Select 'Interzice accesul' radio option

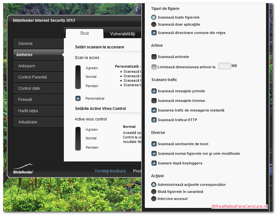(154, 199)
